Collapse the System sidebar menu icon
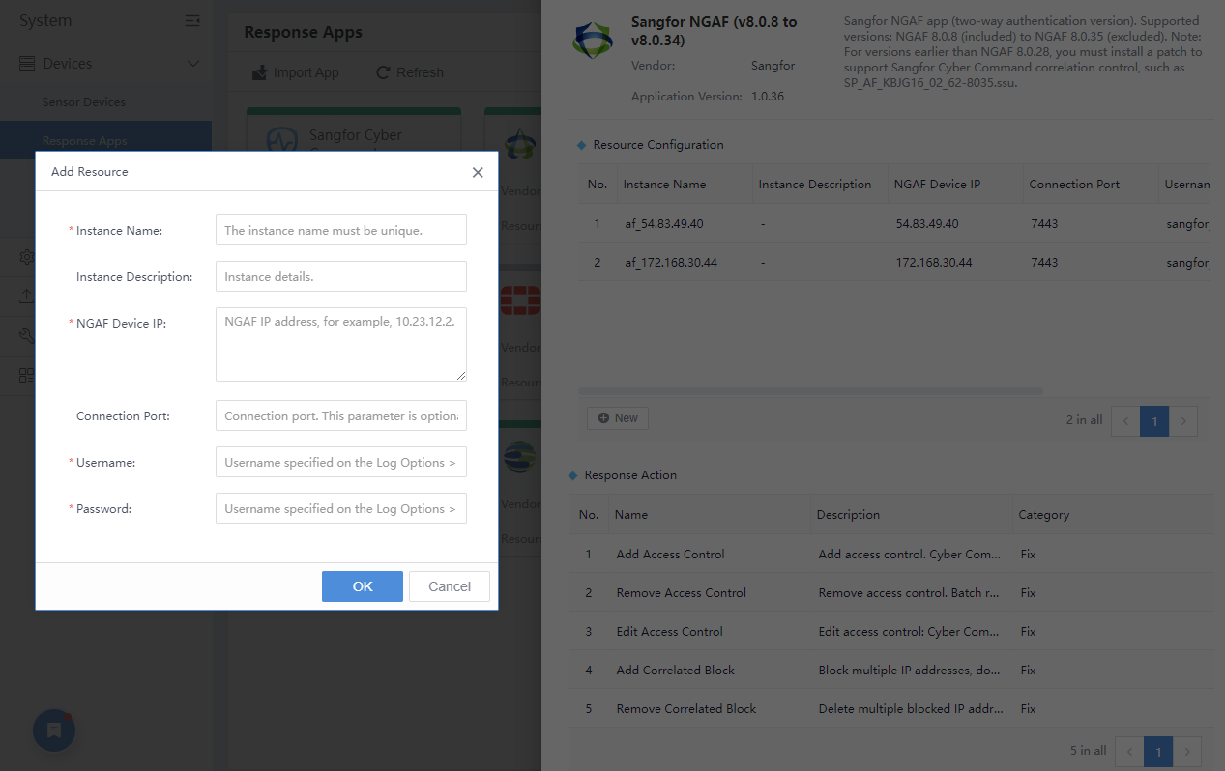Viewport: 1225px width, 771px height. 192,20
